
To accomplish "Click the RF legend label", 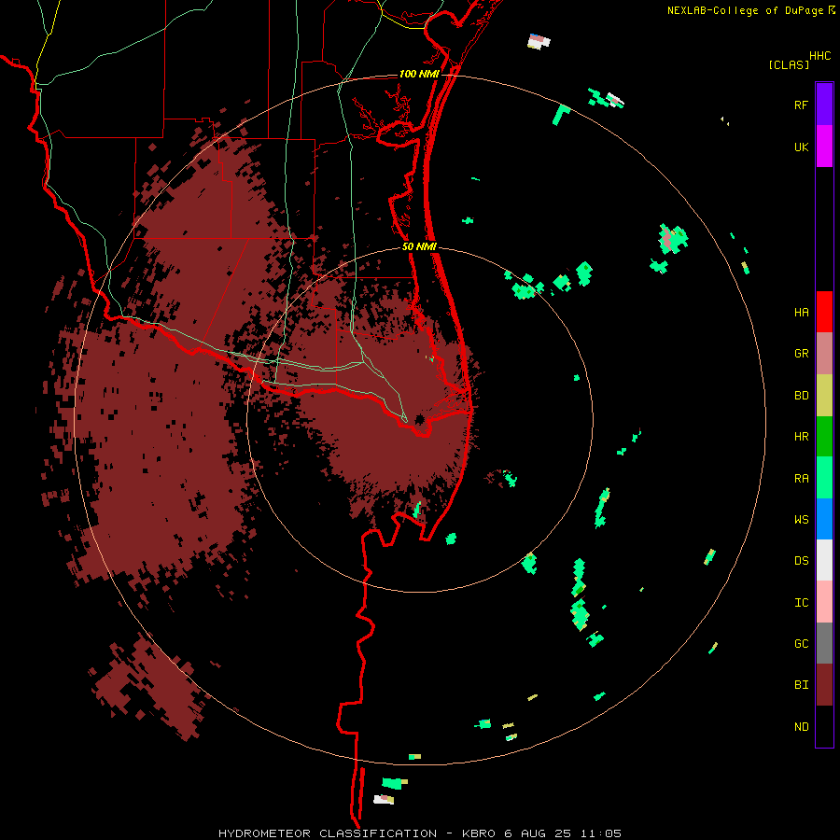I will (801, 105).
